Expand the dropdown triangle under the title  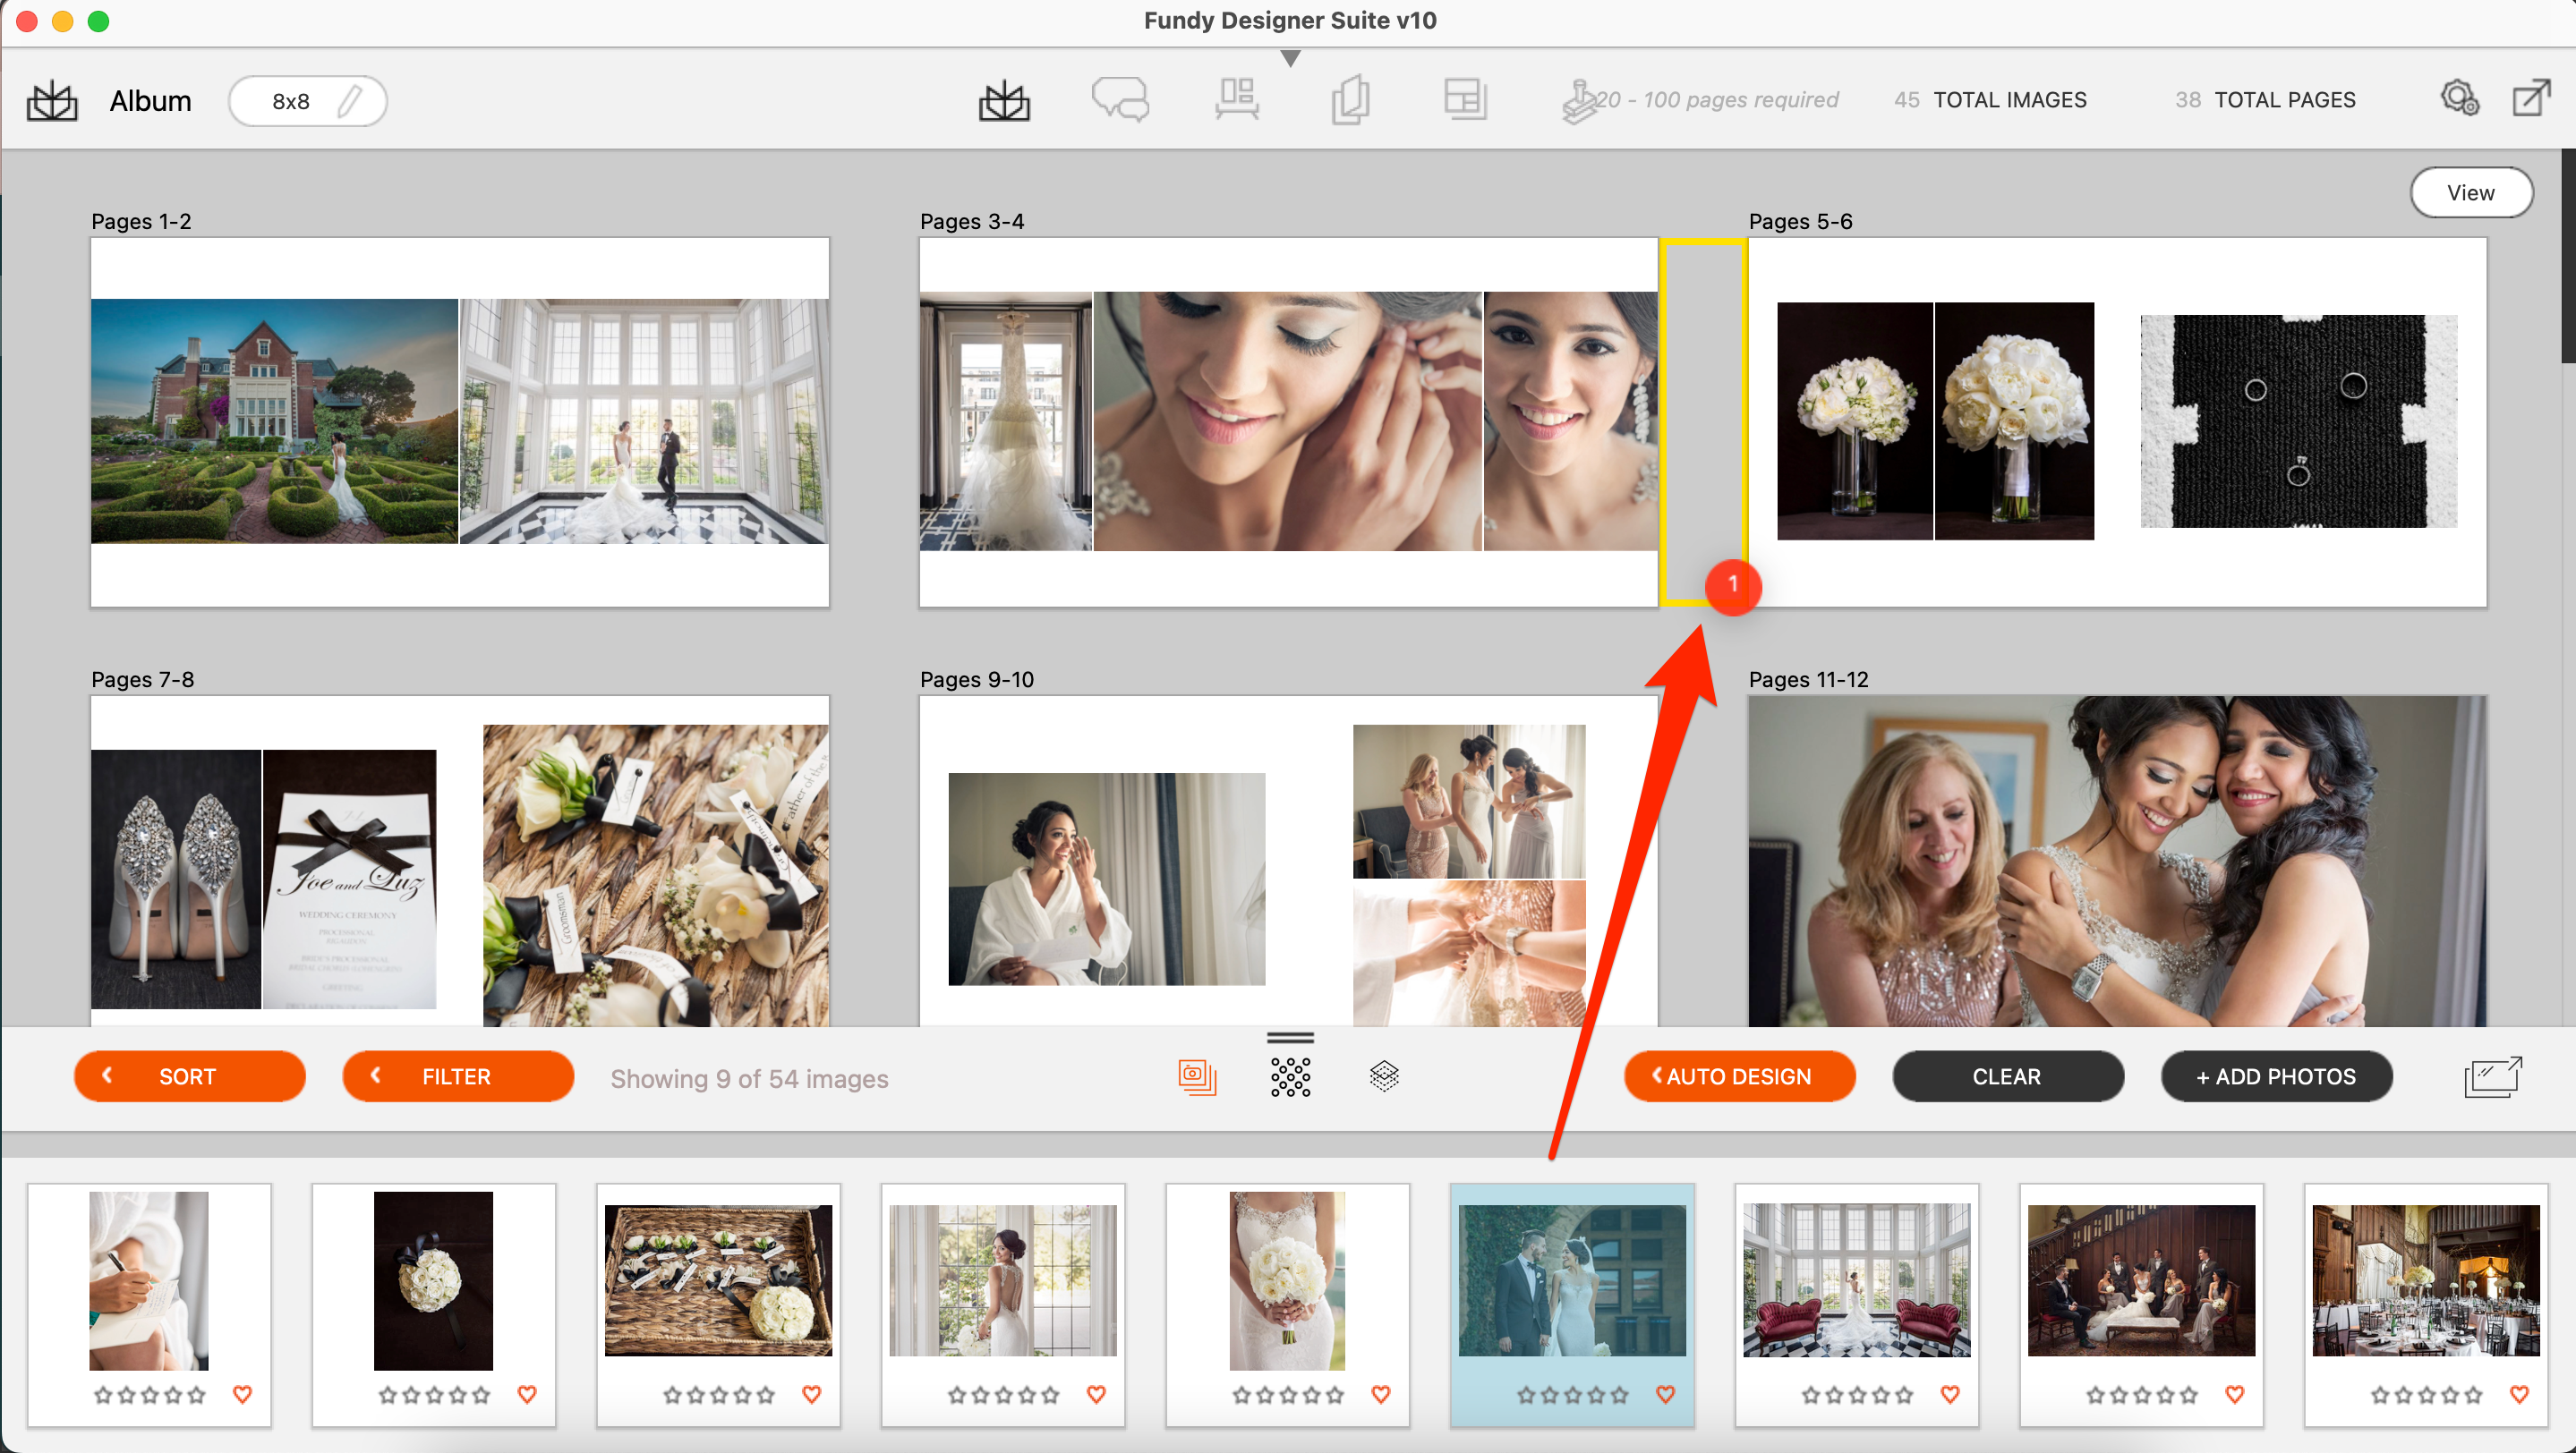[x=1290, y=59]
